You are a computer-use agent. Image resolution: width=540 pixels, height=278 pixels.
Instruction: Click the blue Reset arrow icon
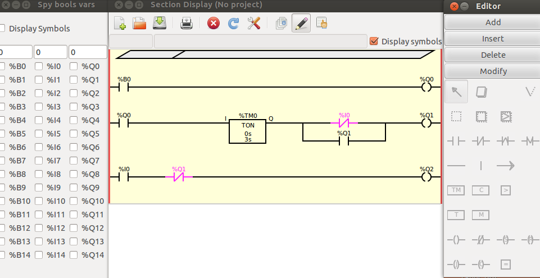click(x=234, y=24)
